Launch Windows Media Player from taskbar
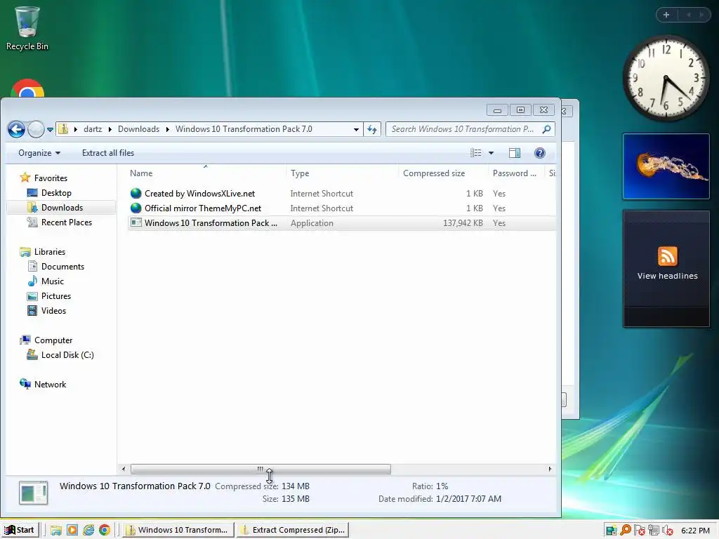 click(x=72, y=531)
